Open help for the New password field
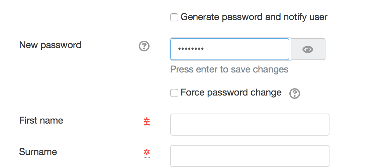The height and width of the screenshot is (167, 380). pyautogui.click(x=144, y=46)
